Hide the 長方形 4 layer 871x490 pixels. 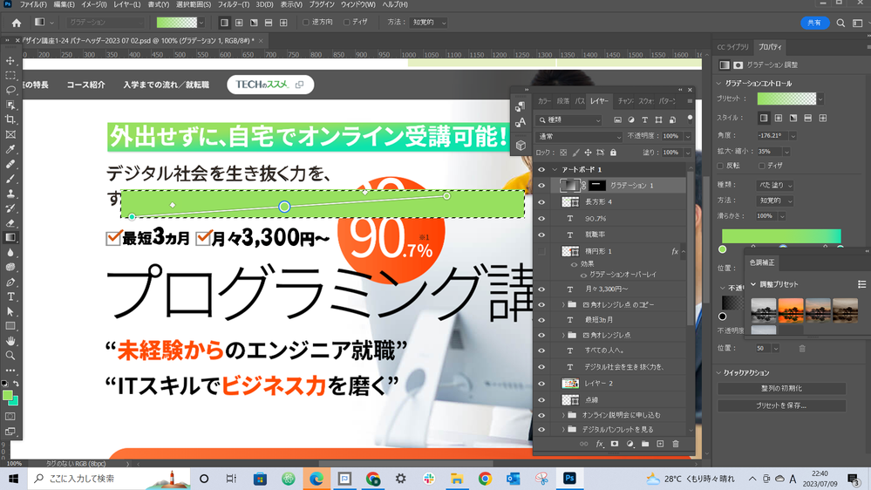541,202
